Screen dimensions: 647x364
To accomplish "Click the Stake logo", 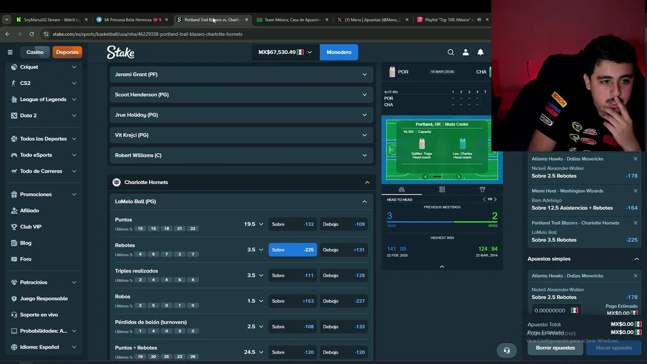I will [120, 52].
